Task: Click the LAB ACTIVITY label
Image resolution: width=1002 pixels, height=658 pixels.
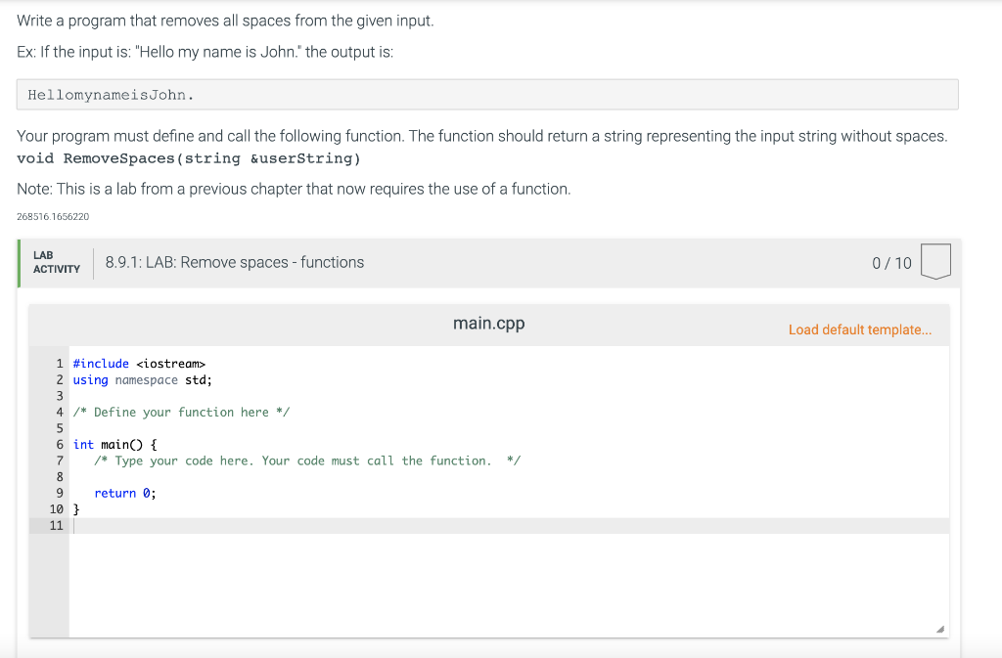Action: [55, 262]
